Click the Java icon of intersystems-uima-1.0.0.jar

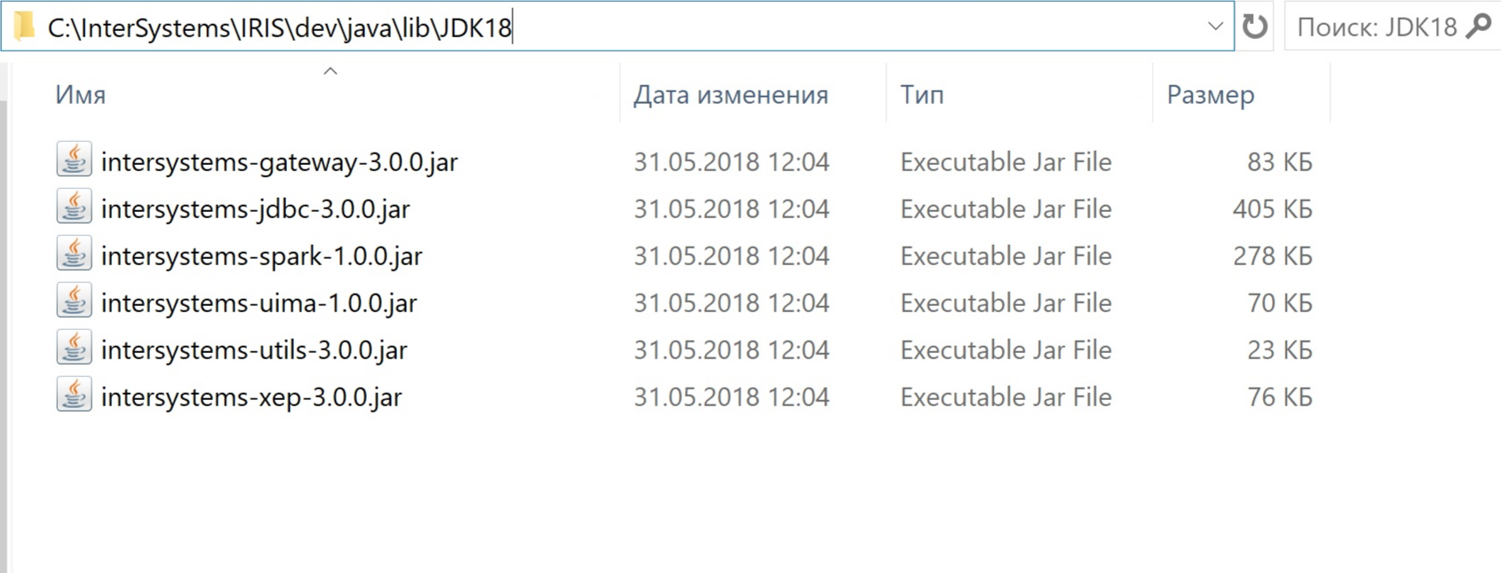tap(74, 302)
